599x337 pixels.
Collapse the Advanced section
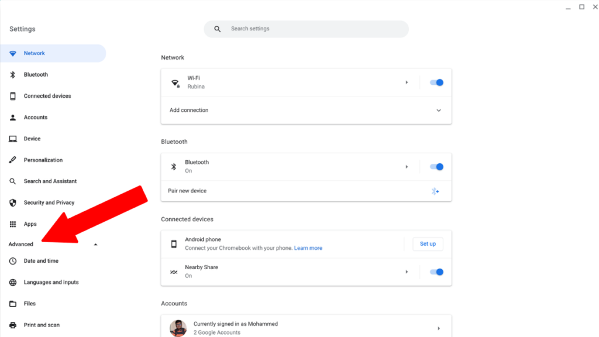coord(95,244)
